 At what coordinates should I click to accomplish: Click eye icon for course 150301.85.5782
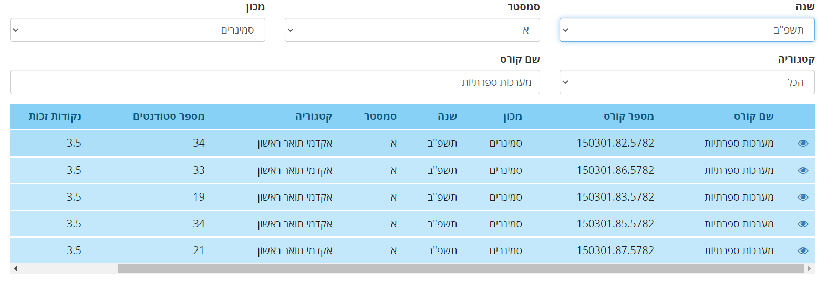803,224
